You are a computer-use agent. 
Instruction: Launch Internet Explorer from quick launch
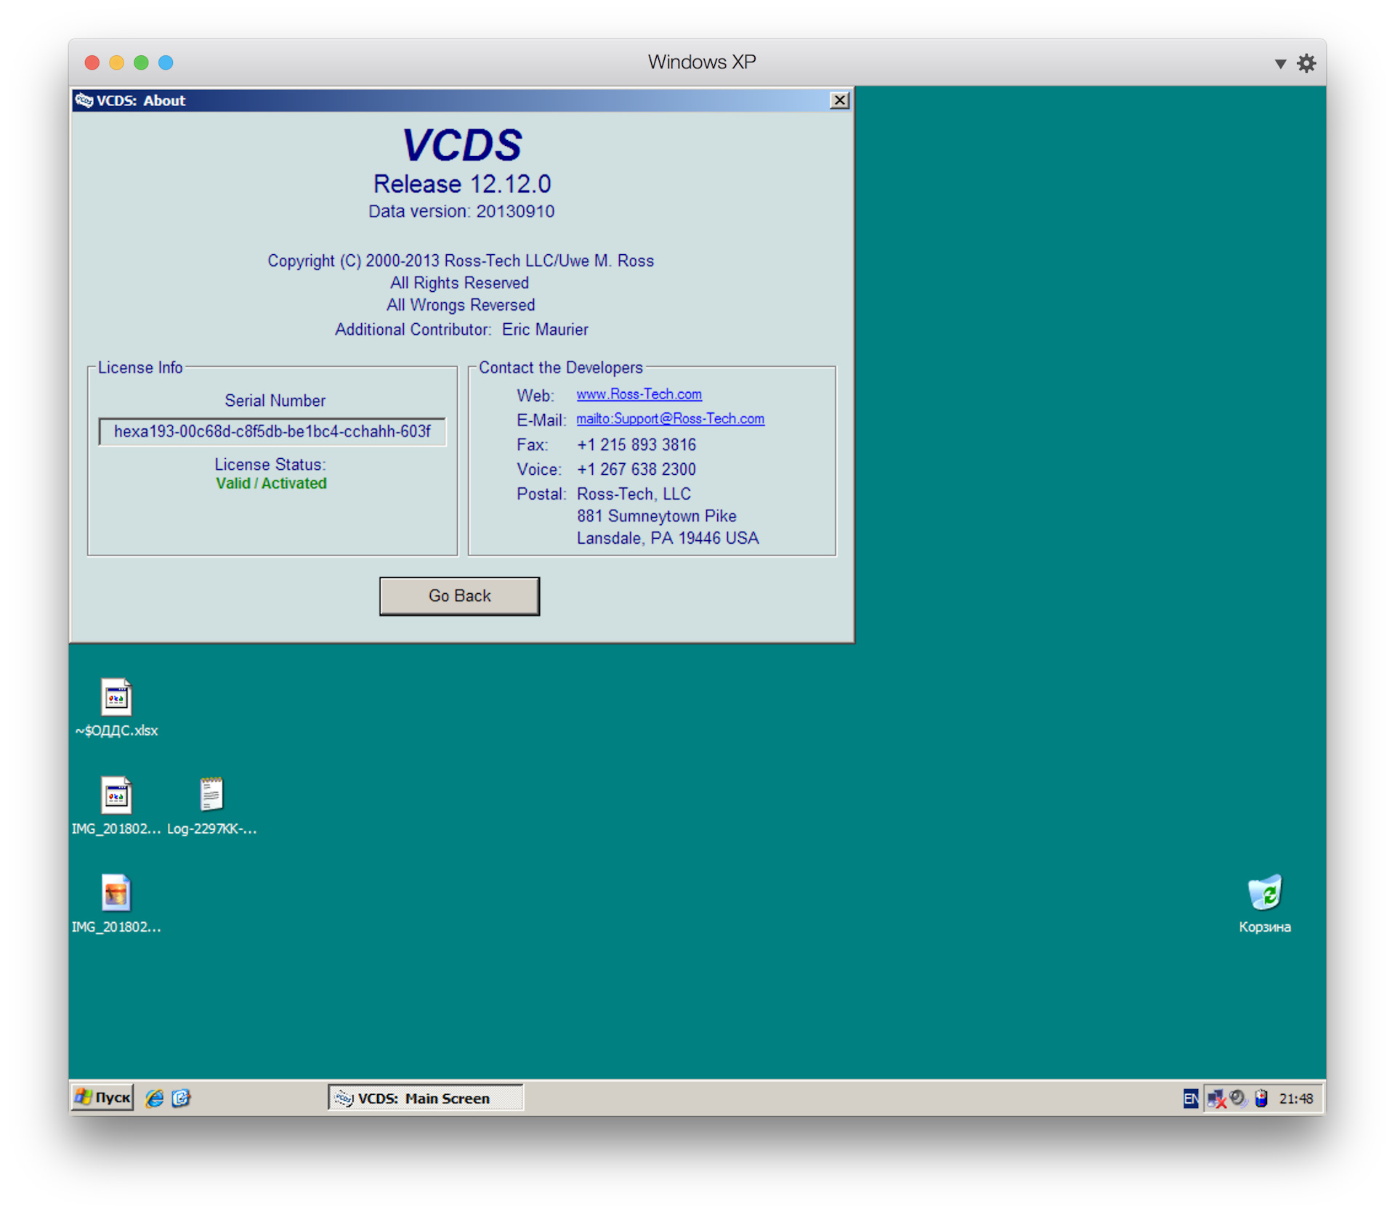tap(154, 1098)
